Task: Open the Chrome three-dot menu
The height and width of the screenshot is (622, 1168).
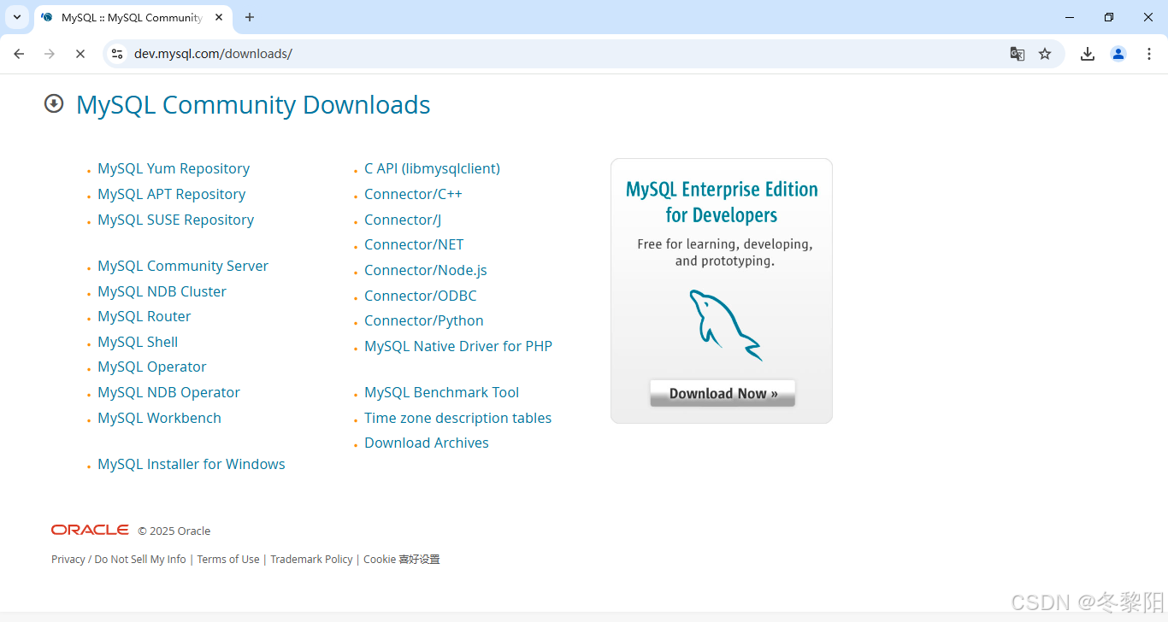Action: point(1149,54)
